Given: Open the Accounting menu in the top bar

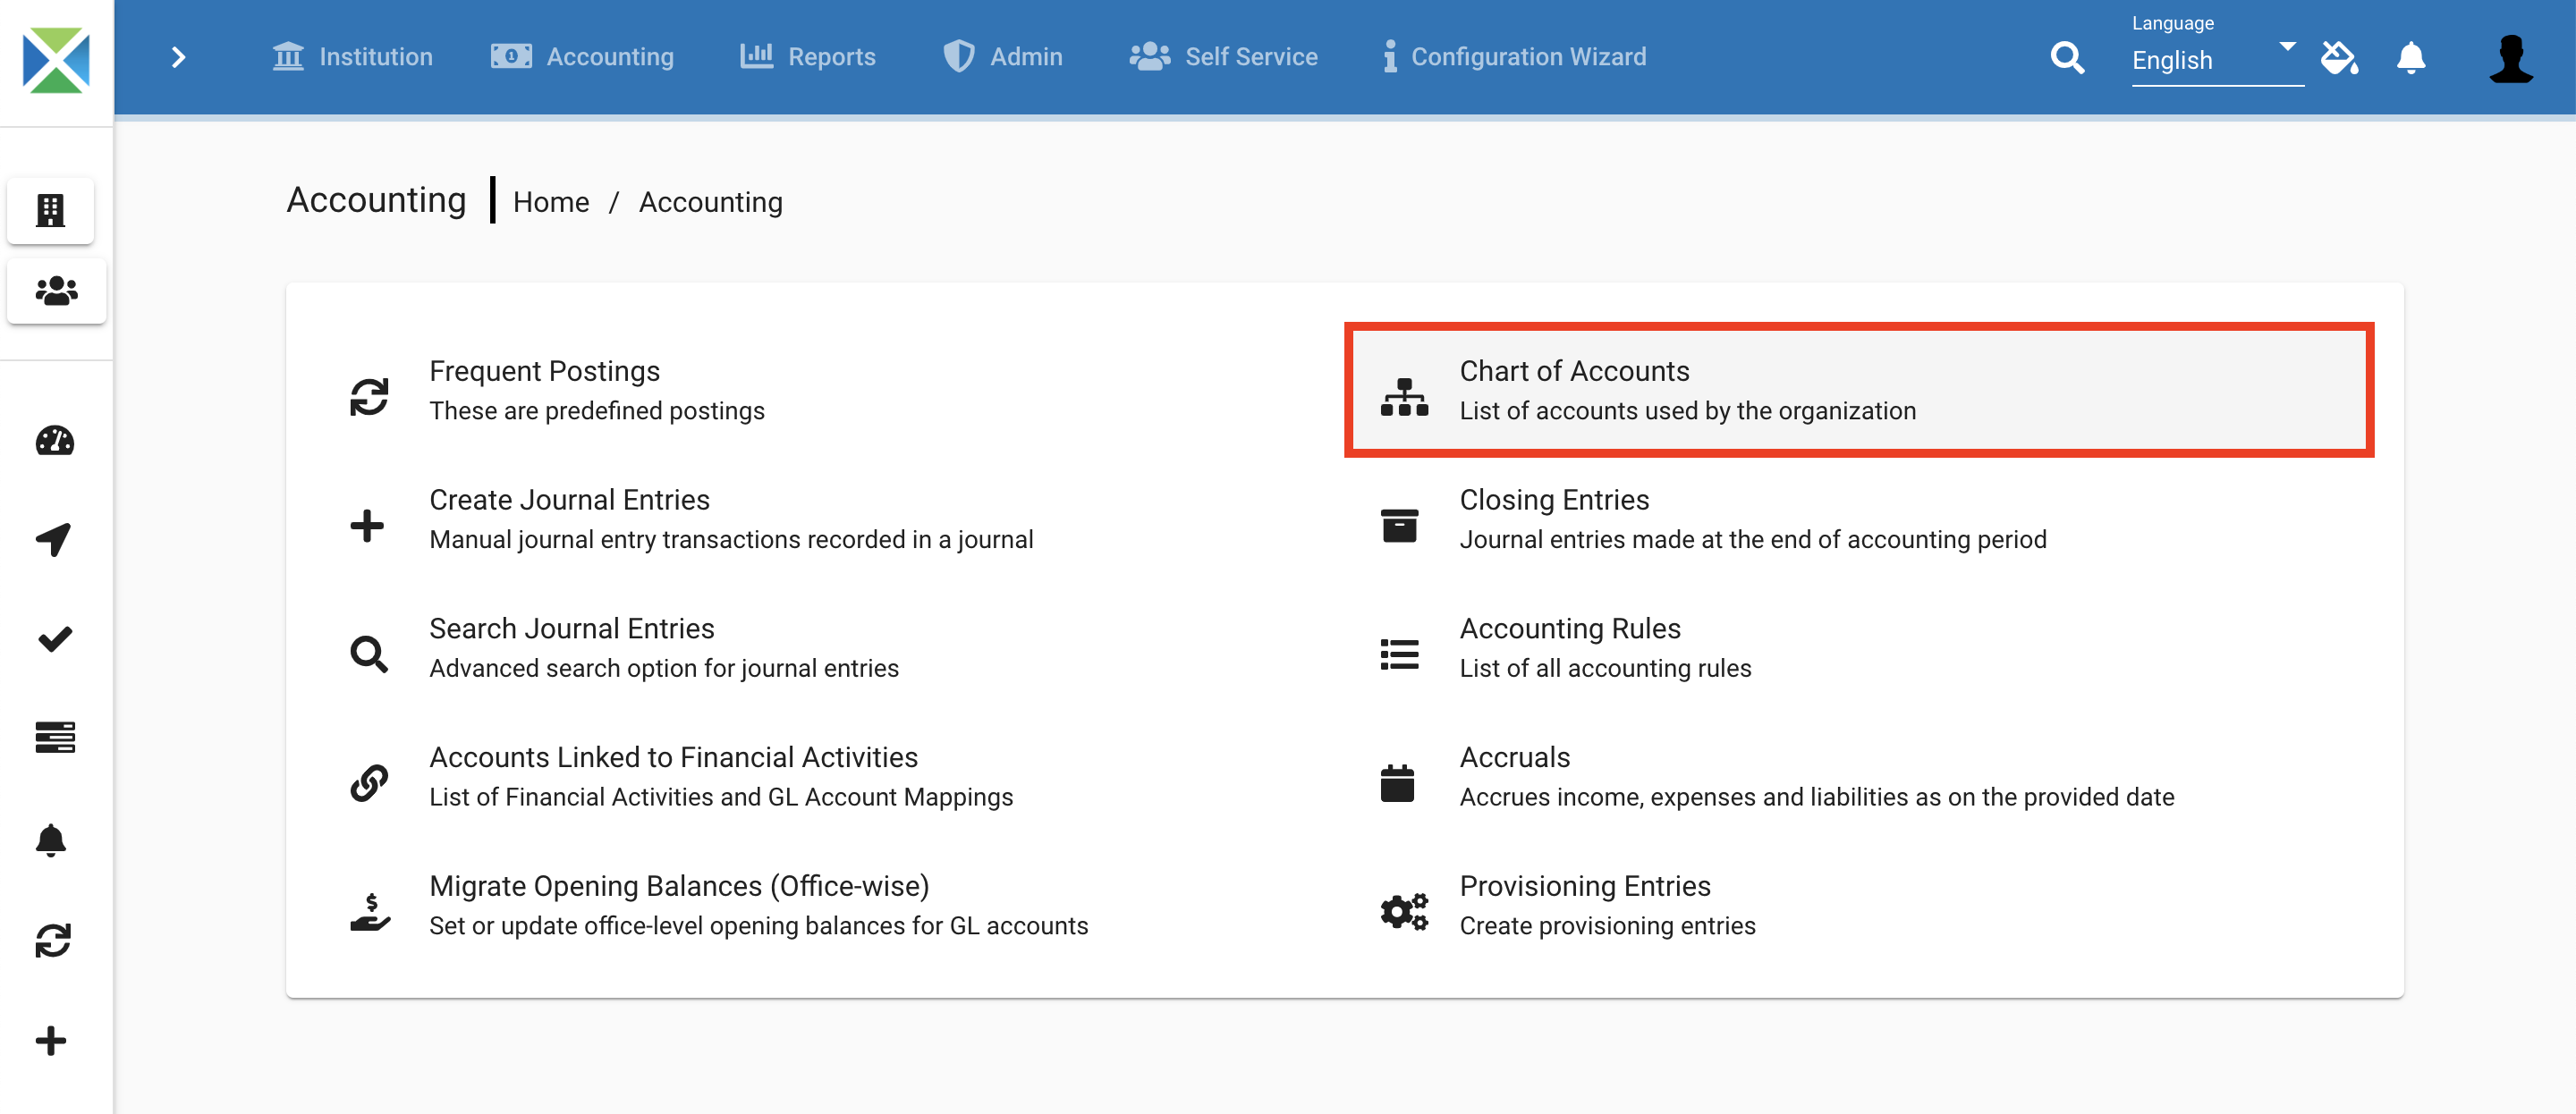Looking at the screenshot, I should tap(582, 57).
